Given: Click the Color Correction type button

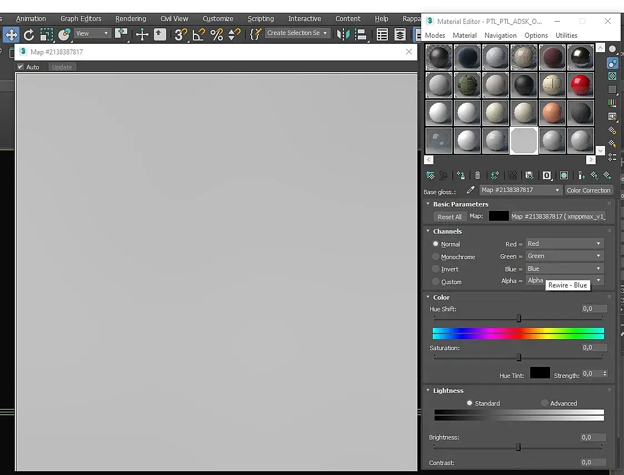Looking at the screenshot, I should tap(588, 190).
